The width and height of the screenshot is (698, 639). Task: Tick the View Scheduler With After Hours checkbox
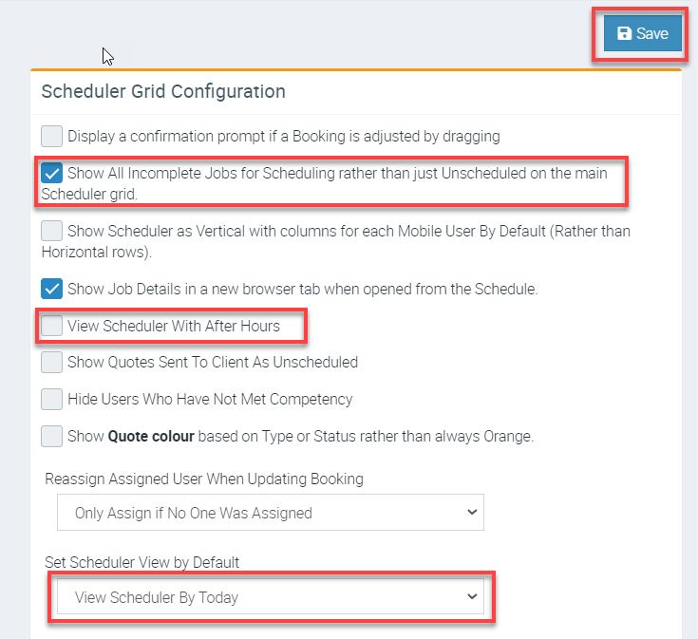tap(52, 326)
